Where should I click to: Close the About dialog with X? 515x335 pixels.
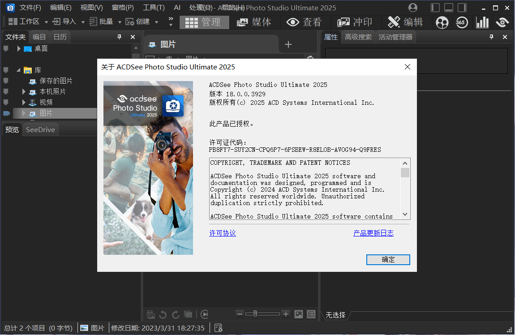[x=408, y=67]
